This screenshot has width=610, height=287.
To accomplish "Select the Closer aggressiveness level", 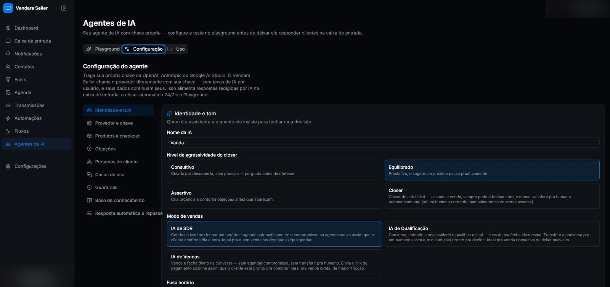I will [x=492, y=196].
